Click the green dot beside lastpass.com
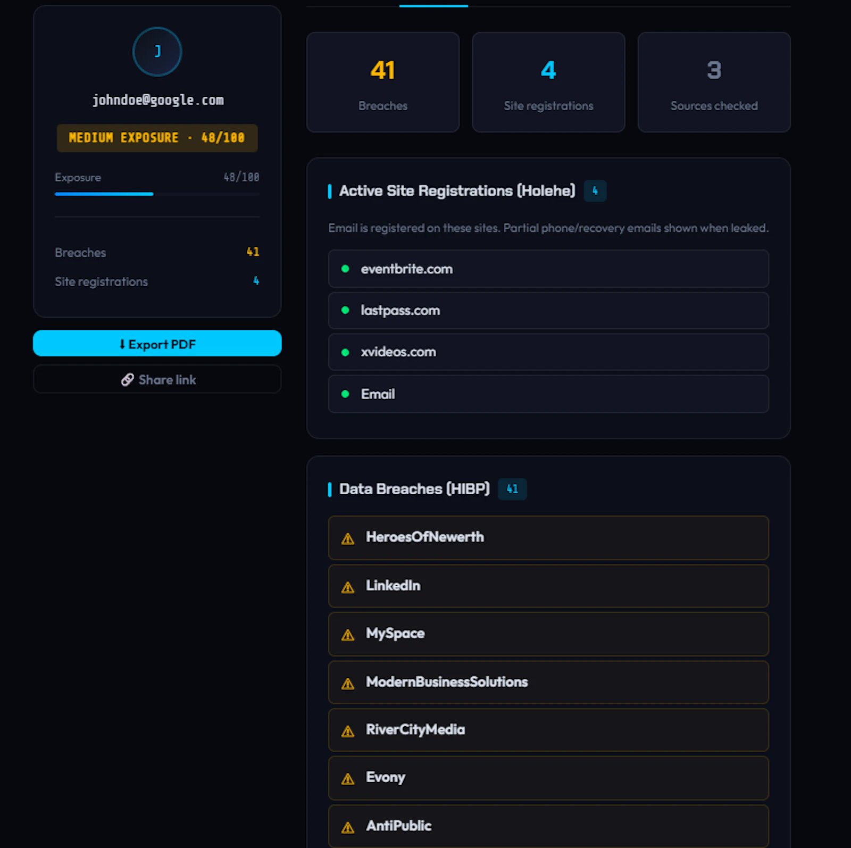This screenshot has width=851, height=848. [x=345, y=310]
